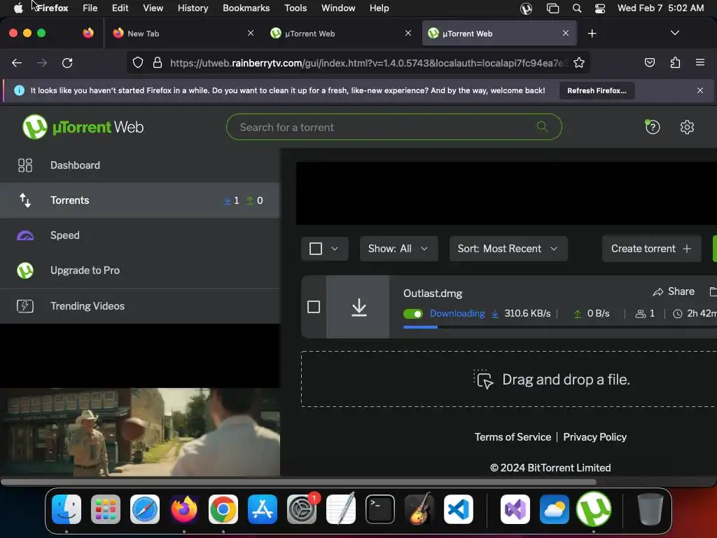Switch to the New Tab tab
Image resolution: width=717 pixels, height=538 pixels.
coord(183,34)
